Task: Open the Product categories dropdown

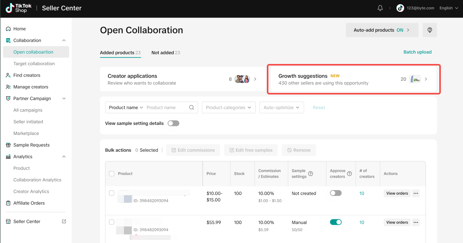Action: pyautogui.click(x=229, y=107)
